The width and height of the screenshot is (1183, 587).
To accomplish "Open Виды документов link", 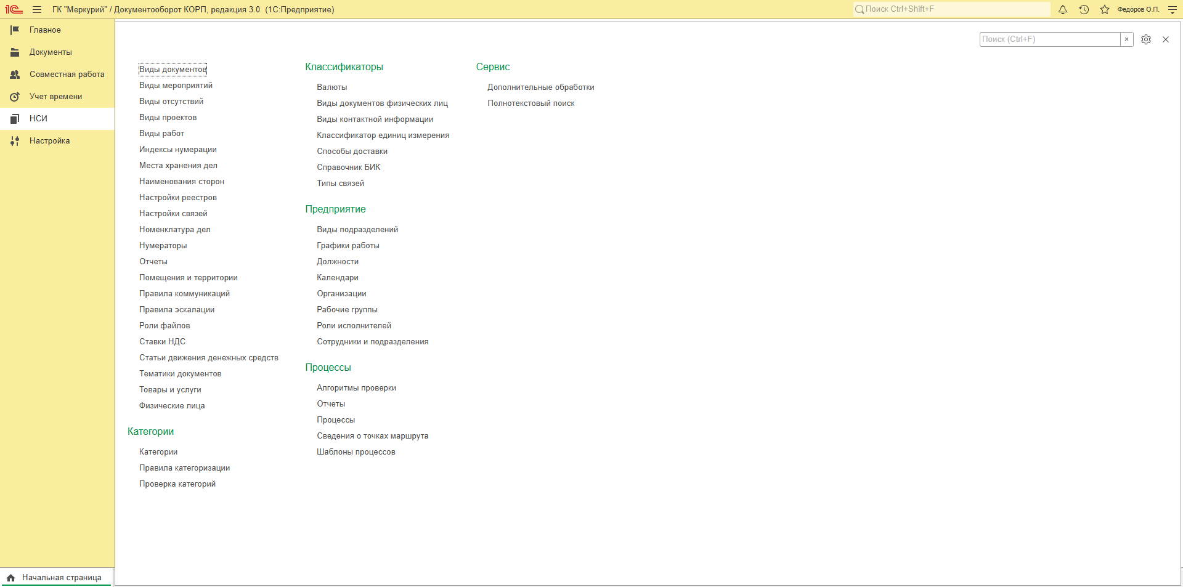I will coord(173,70).
